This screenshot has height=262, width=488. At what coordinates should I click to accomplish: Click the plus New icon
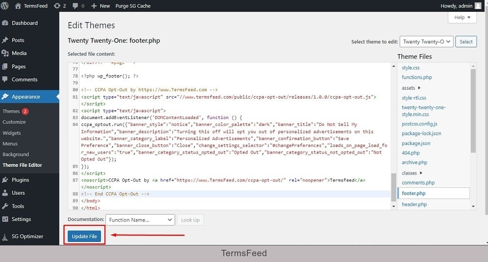coord(94,5)
